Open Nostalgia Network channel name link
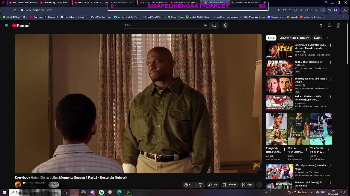 pyautogui.click(x=34, y=183)
